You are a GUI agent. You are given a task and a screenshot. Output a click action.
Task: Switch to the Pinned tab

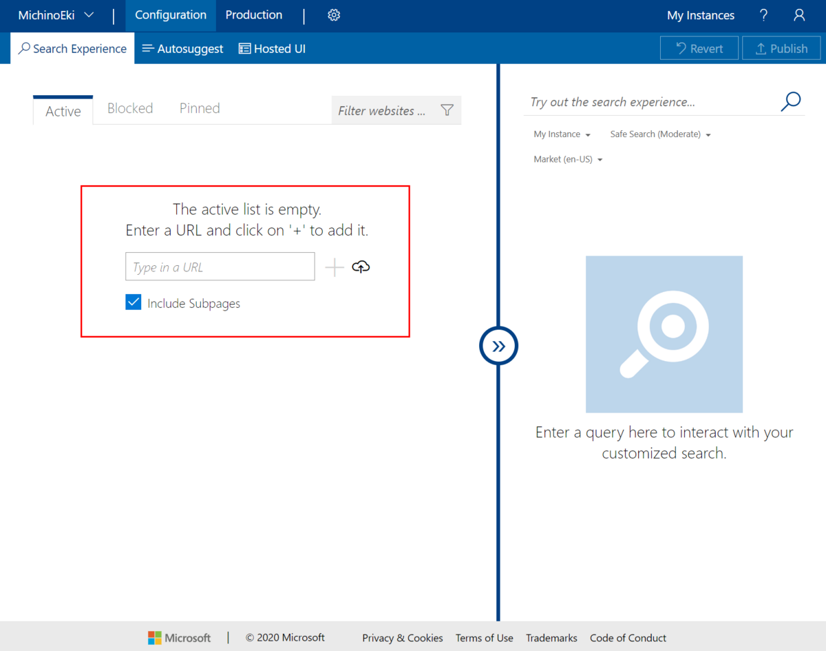pos(200,108)
